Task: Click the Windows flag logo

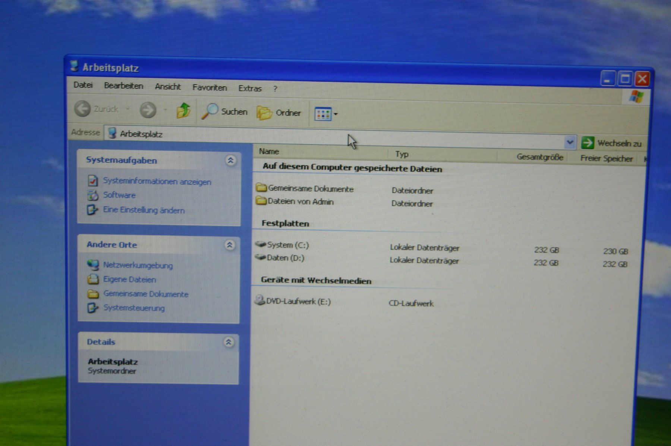Action: pos(636,96)
